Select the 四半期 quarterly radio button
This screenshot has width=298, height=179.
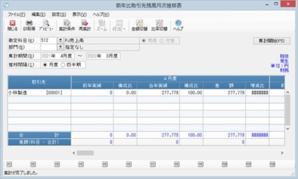click(63, 65)
